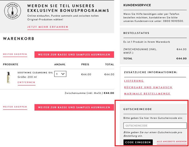Click the Soothing Cleansing Oil product name

[35, 73]
